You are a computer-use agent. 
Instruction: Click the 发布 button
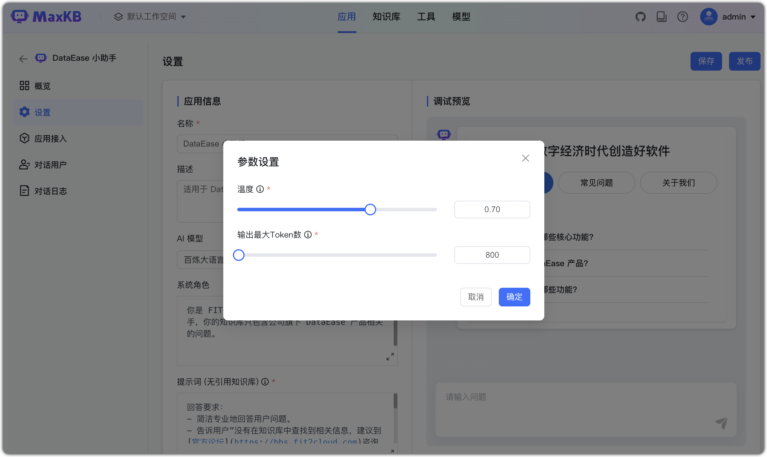pos(744,61)
